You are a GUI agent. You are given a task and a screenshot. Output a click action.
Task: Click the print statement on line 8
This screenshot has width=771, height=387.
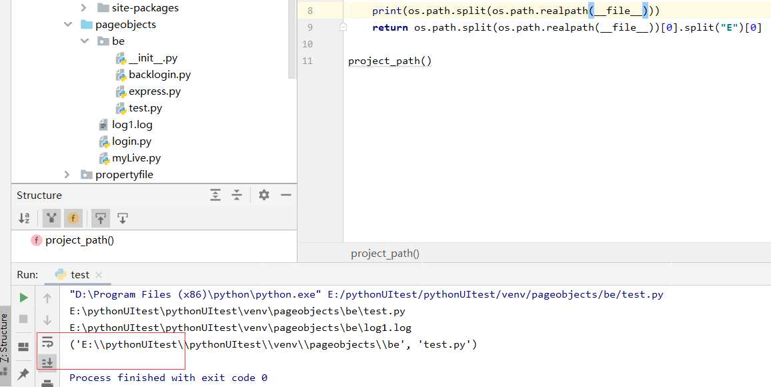pos(516,11)
